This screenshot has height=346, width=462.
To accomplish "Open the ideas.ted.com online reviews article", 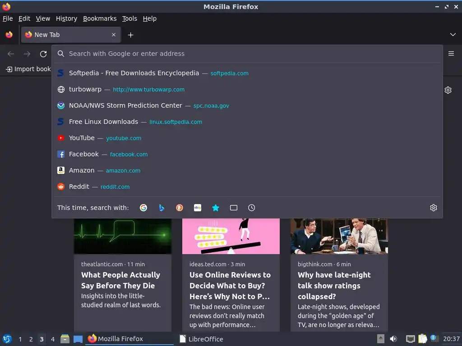I will pos(230,286).
